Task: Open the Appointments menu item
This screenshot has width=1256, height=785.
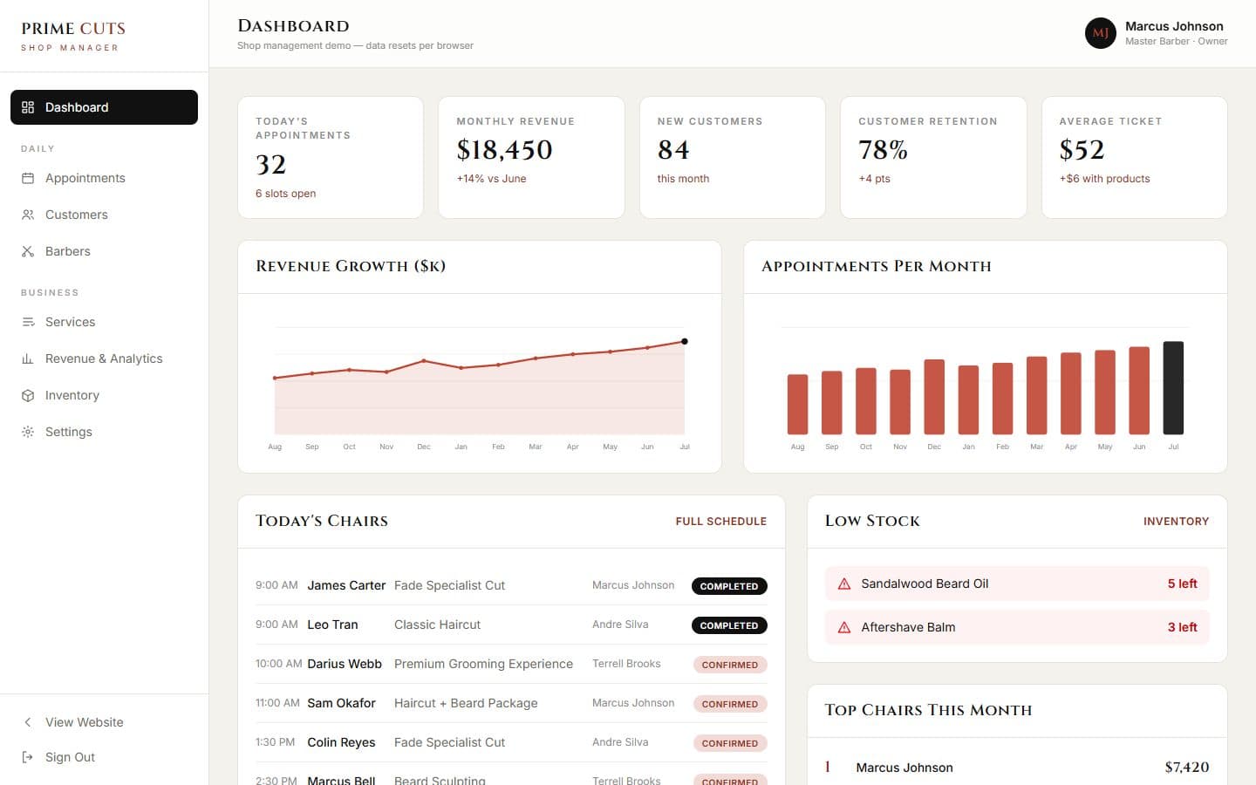Action: point(104,178)
